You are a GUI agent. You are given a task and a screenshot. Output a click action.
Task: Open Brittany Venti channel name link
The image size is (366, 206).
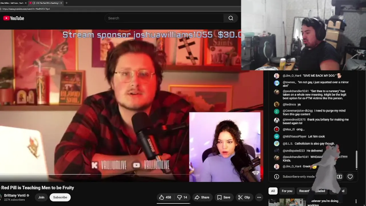(15, 195)
